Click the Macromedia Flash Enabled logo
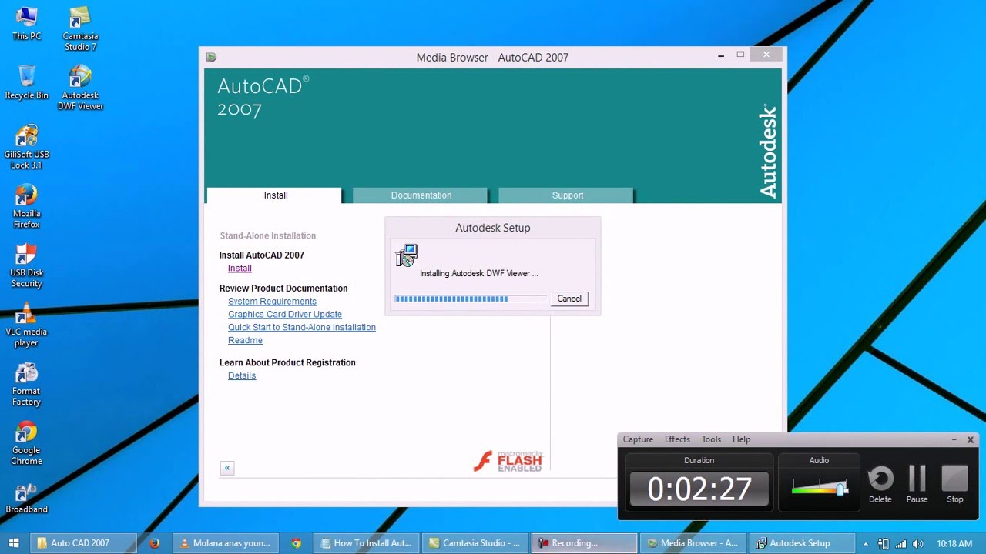The width and height of the screenshot is (986, 554). coord(508,461)
